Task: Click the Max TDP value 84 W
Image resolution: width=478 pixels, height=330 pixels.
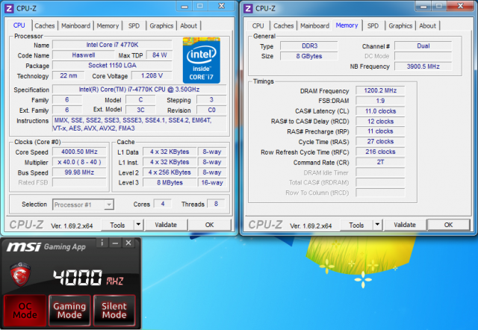Action: tap(159, 55)
